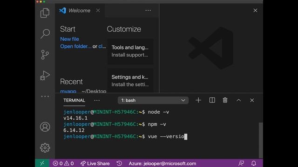Open timeline history icon in status bar

click(119, 163)
